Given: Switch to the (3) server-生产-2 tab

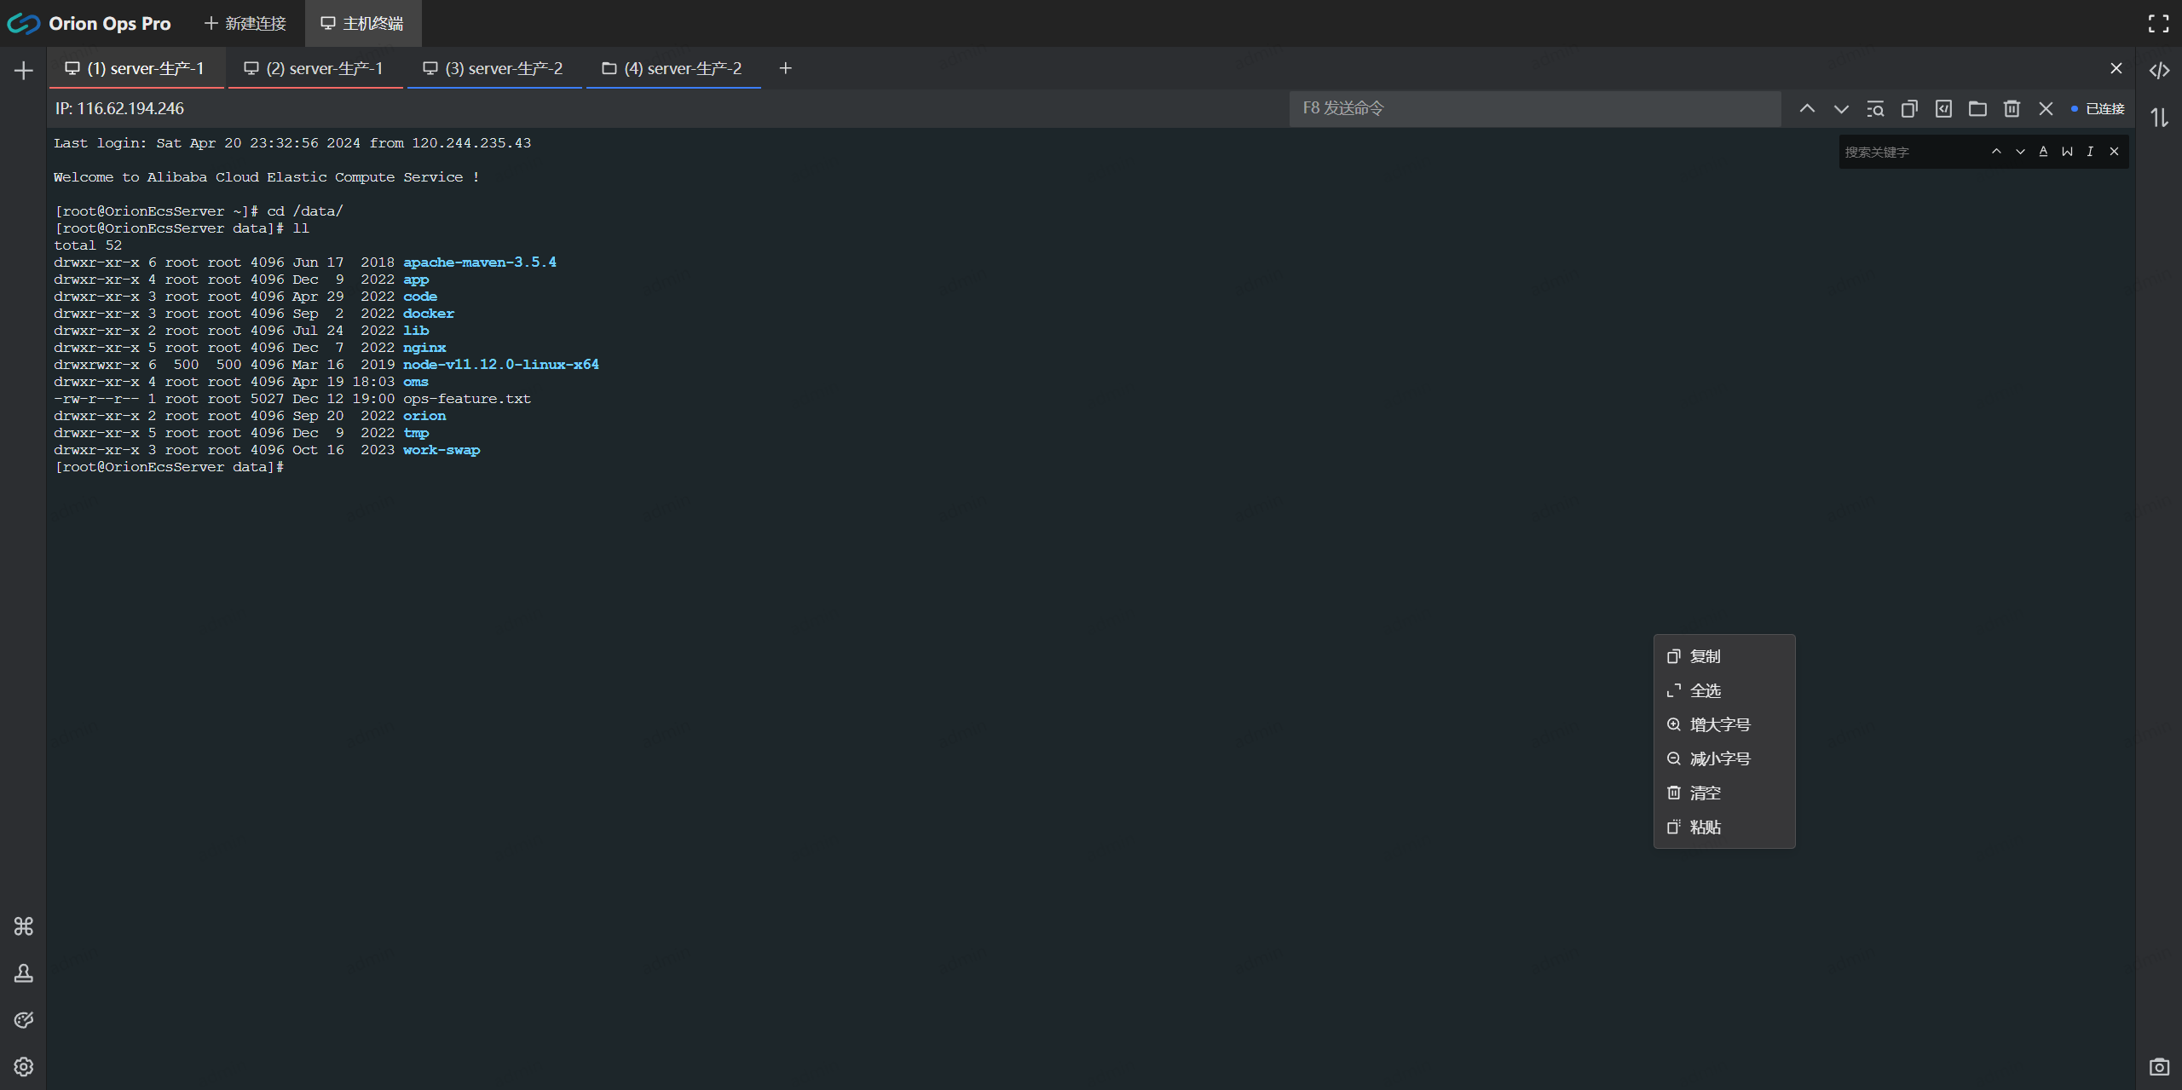Looking at the screenshot, I should (494, 68).
